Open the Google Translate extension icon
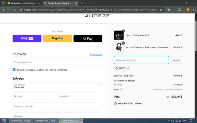The image size is (197, 123). tap(169, 10)
